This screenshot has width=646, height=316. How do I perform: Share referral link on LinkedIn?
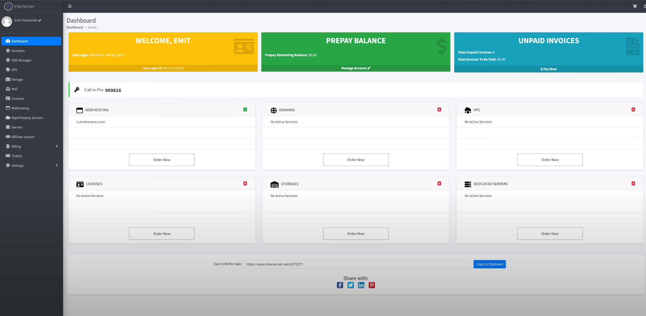[x=361, y=285]
